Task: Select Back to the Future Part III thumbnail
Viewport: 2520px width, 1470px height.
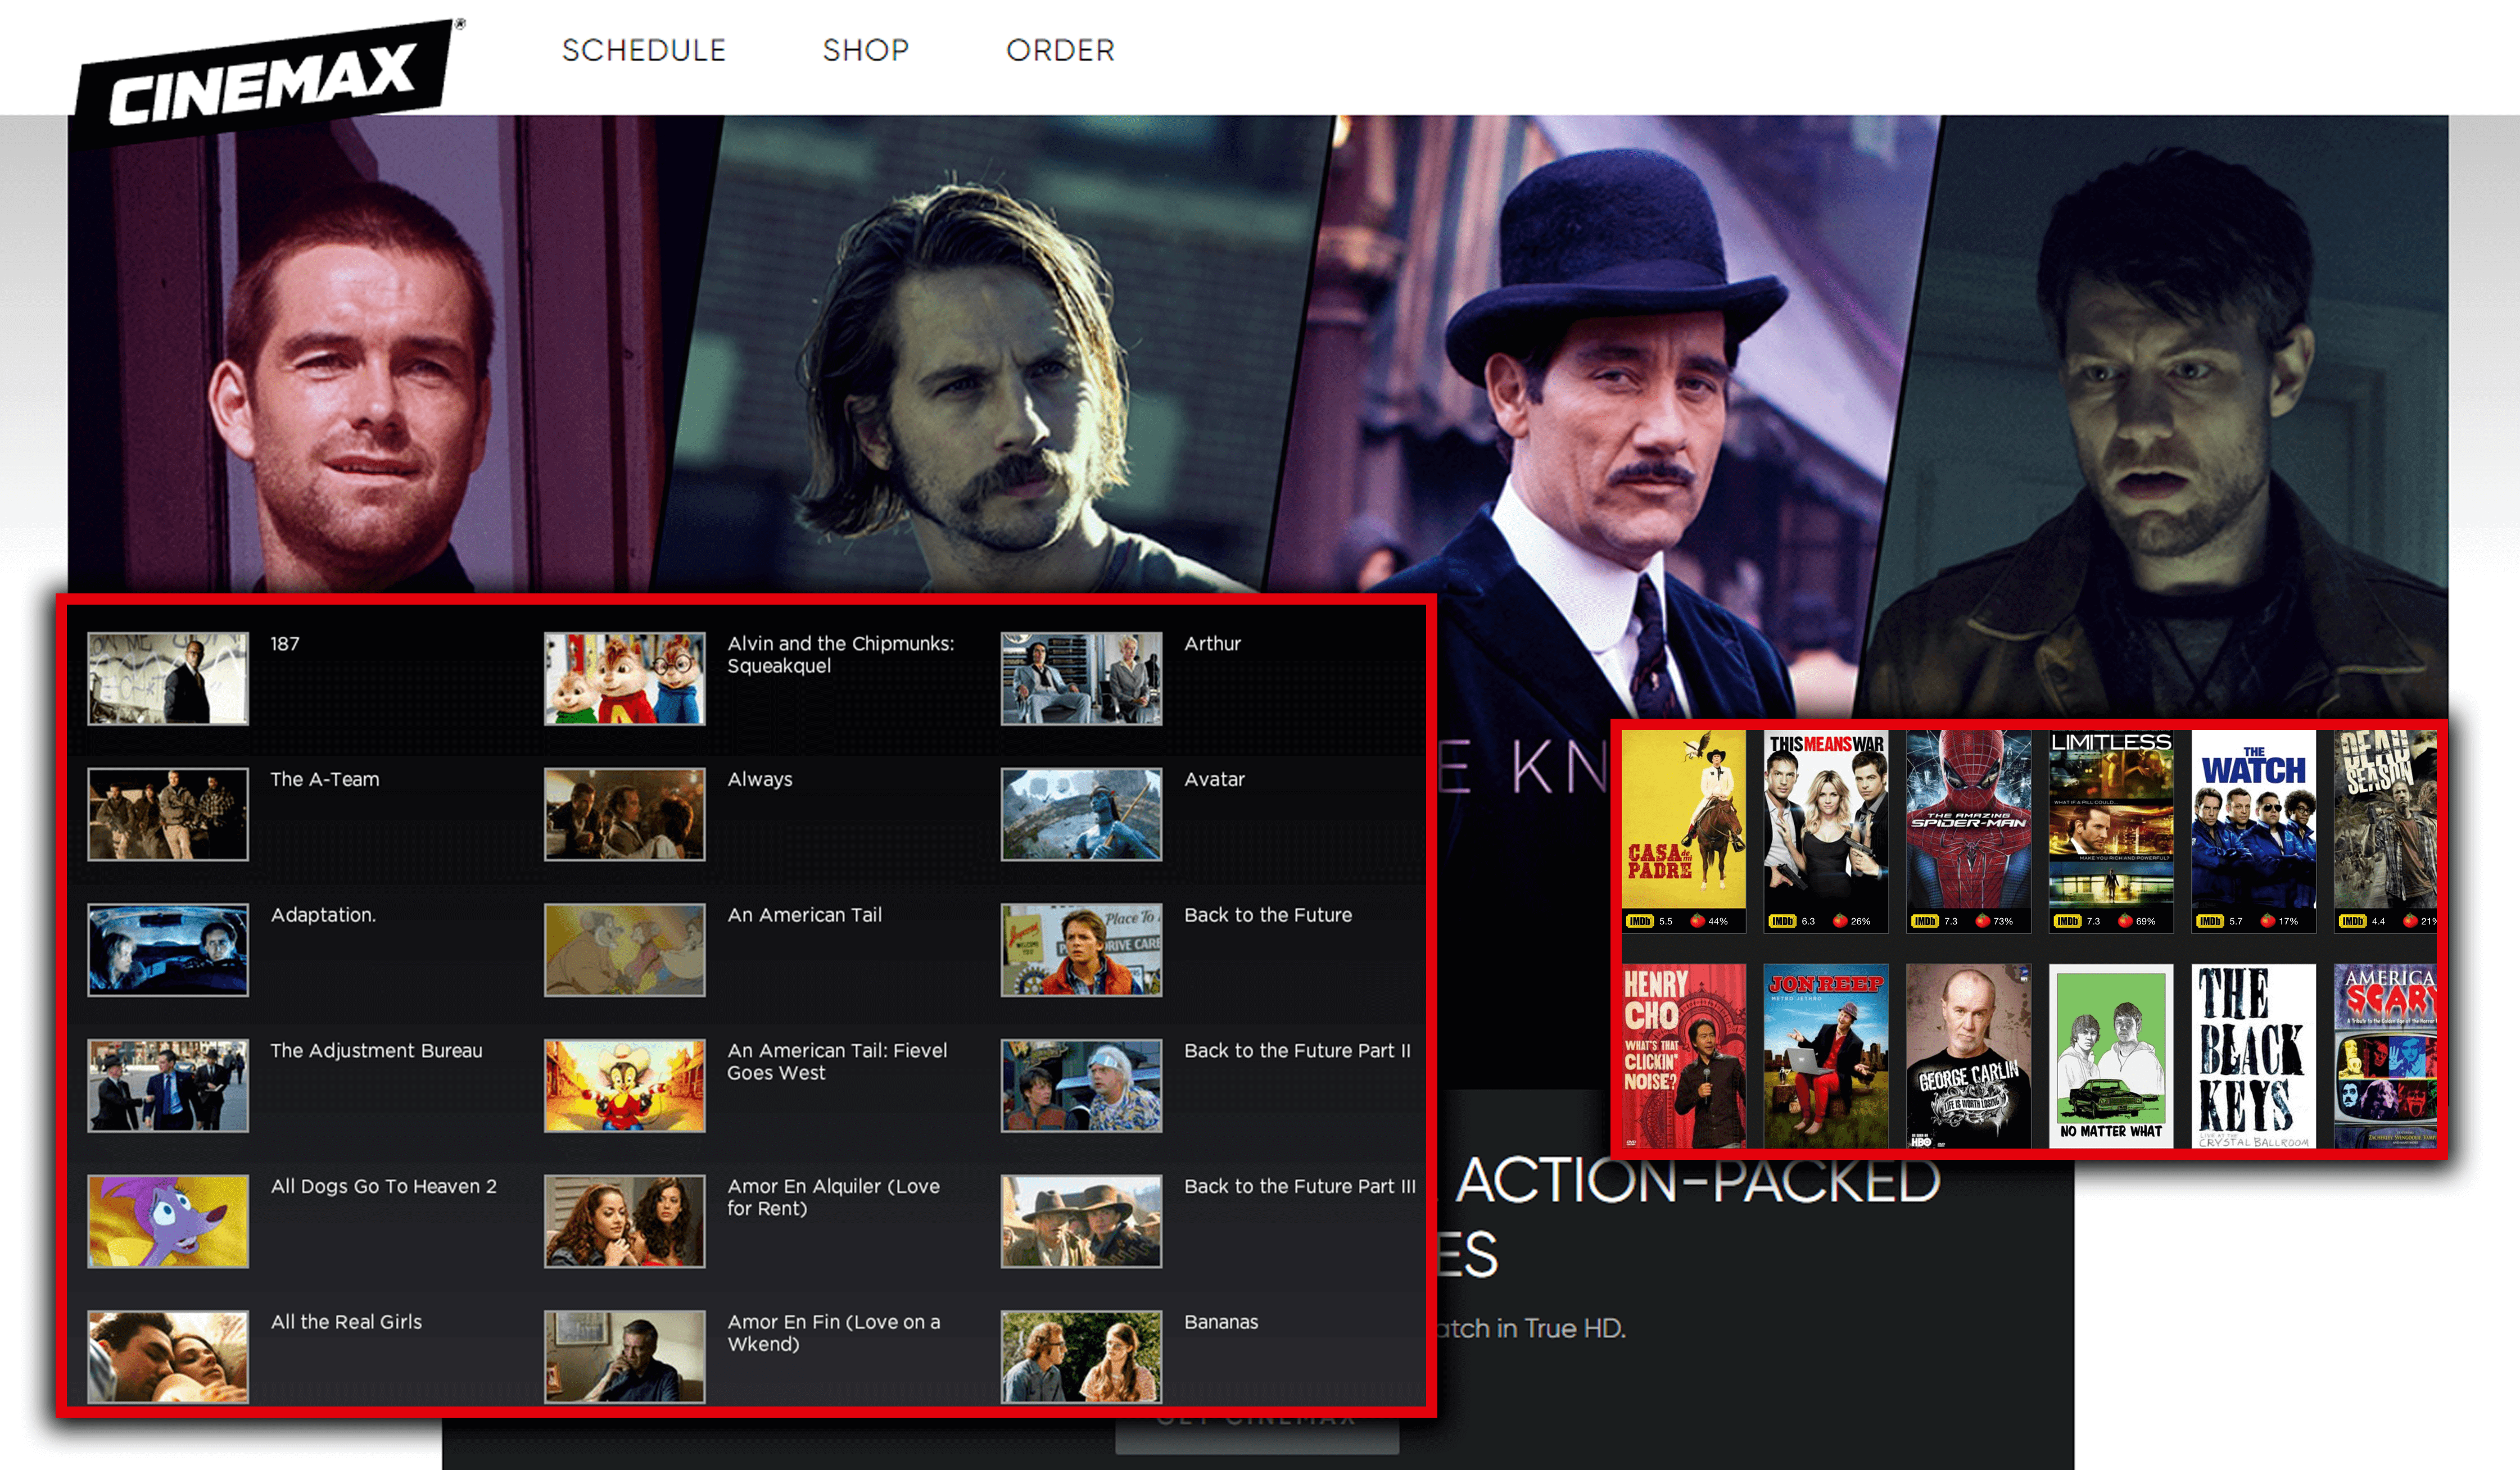Action: click(x=1082, y=1221)
